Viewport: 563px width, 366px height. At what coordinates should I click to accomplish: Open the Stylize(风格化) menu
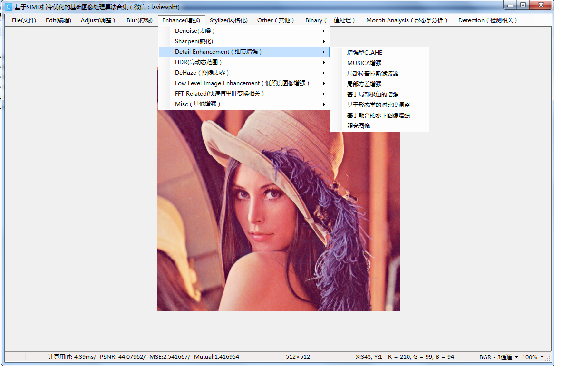[228, 20]
